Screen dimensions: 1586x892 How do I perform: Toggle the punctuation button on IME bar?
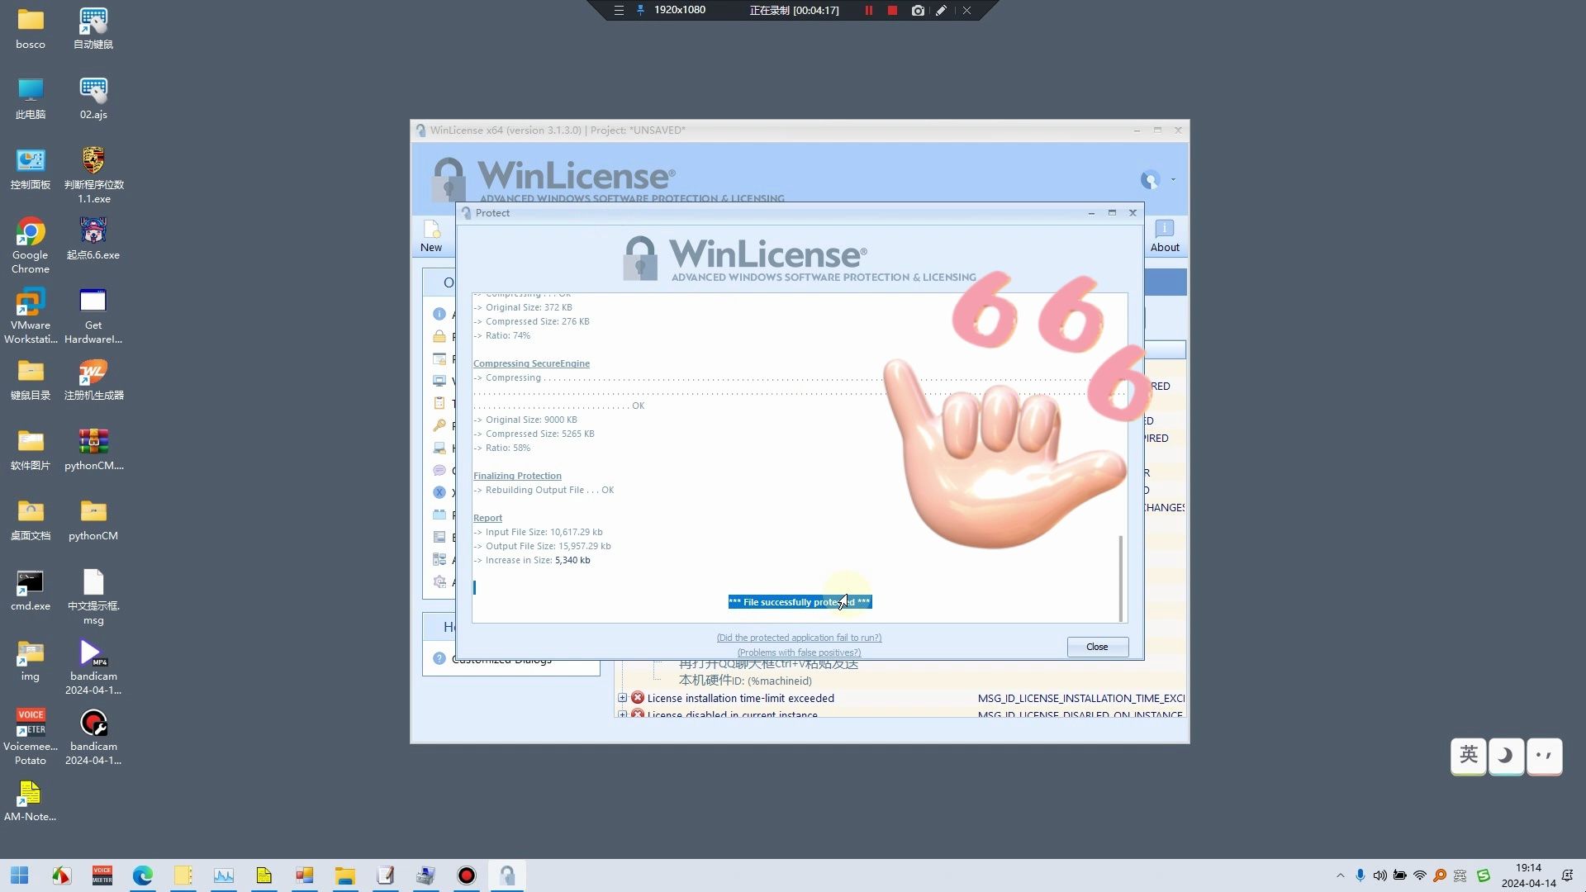(x=1543, y=756)
